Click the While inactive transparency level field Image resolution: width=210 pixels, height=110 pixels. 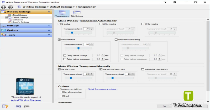[x=86, y=44]
